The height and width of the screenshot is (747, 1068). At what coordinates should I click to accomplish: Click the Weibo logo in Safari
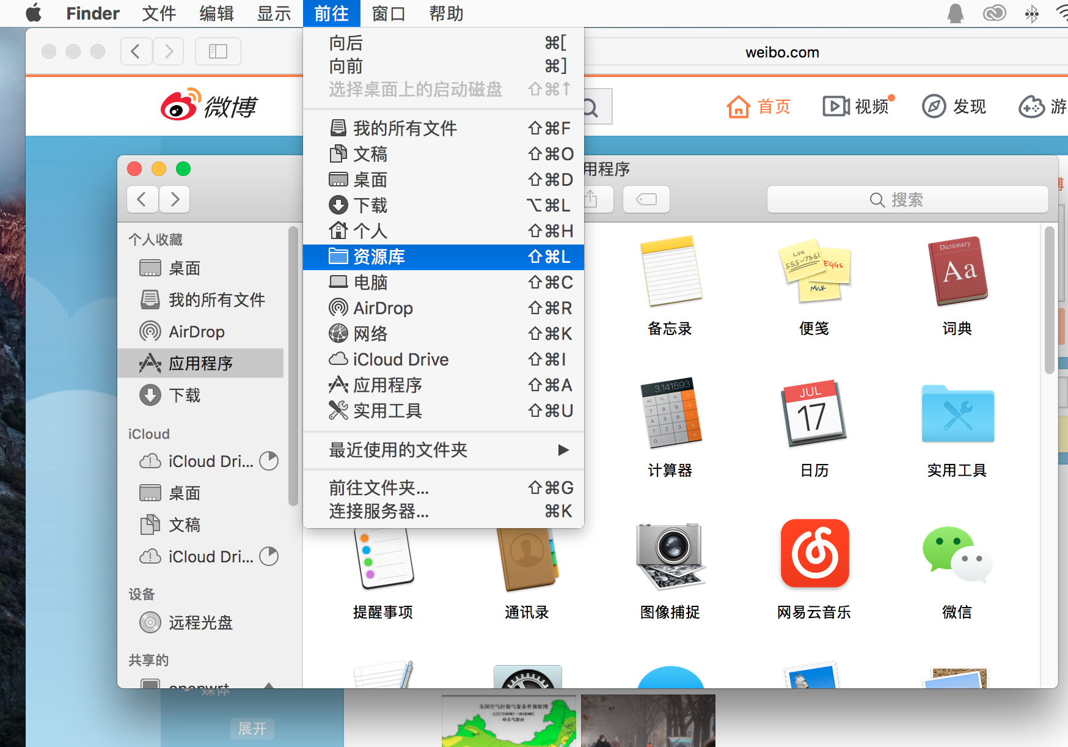(209, 105)
